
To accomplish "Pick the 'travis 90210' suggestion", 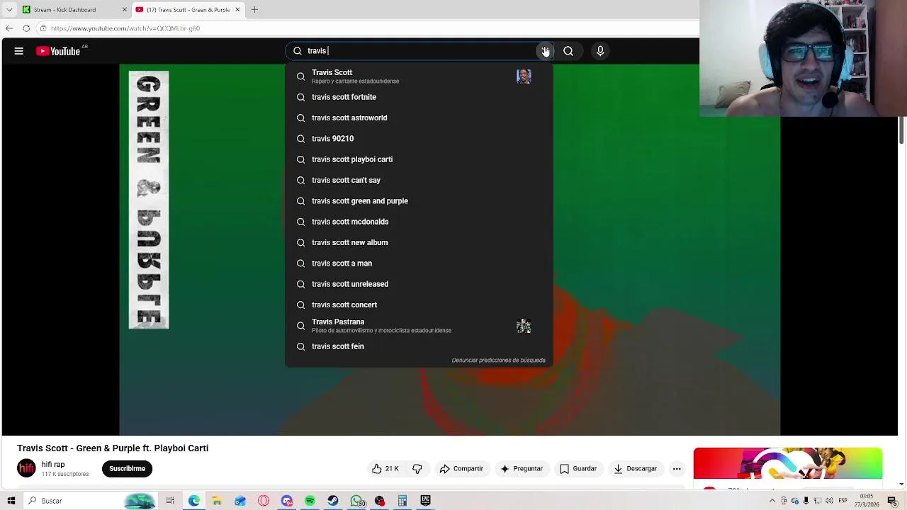I will (x=418, y=139).
